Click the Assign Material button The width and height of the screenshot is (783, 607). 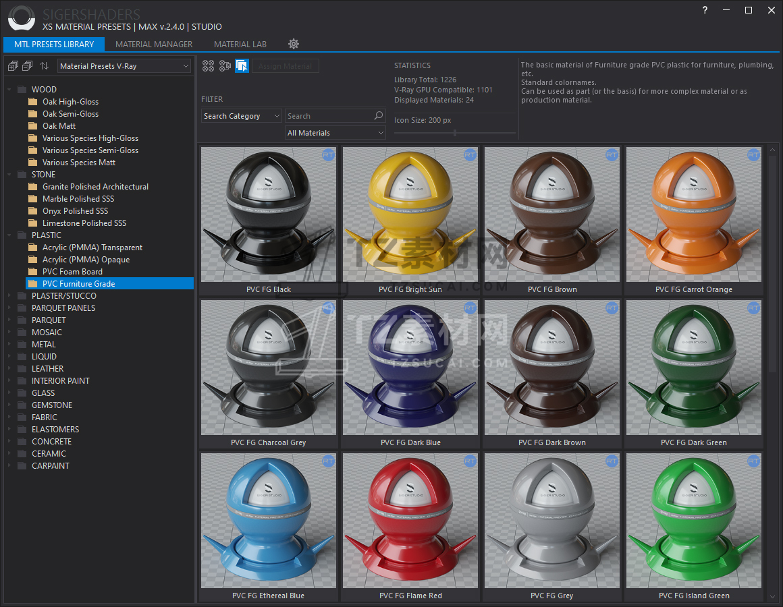[286, 66]
